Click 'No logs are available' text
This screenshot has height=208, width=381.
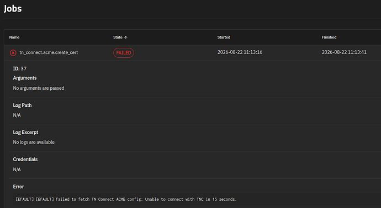pyautogui.click(x=34, y=143)
